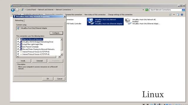This screenshot has height=105, width=188.
Task: Expand the Network Connections breadcrumb arrow
Action: click(72, 10)
